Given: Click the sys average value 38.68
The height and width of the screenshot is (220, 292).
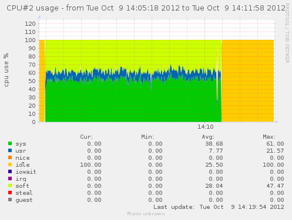Looking at the screenshot, I should point(214,144).
